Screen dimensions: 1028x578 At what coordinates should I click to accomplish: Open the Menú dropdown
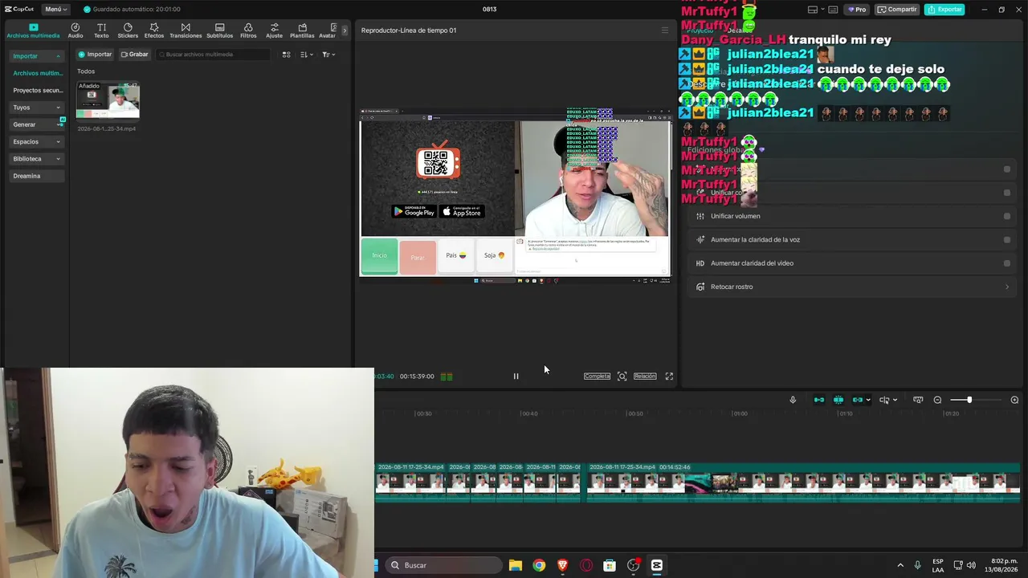coord(55,9)
